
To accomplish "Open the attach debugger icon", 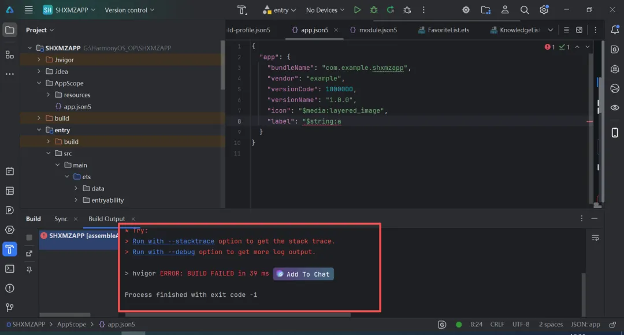I will click(x=407, y=10).
